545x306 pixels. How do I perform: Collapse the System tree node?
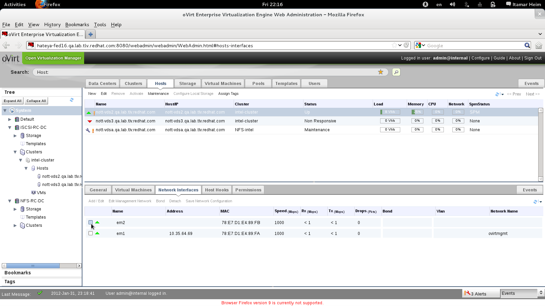[x=5, y=111]
